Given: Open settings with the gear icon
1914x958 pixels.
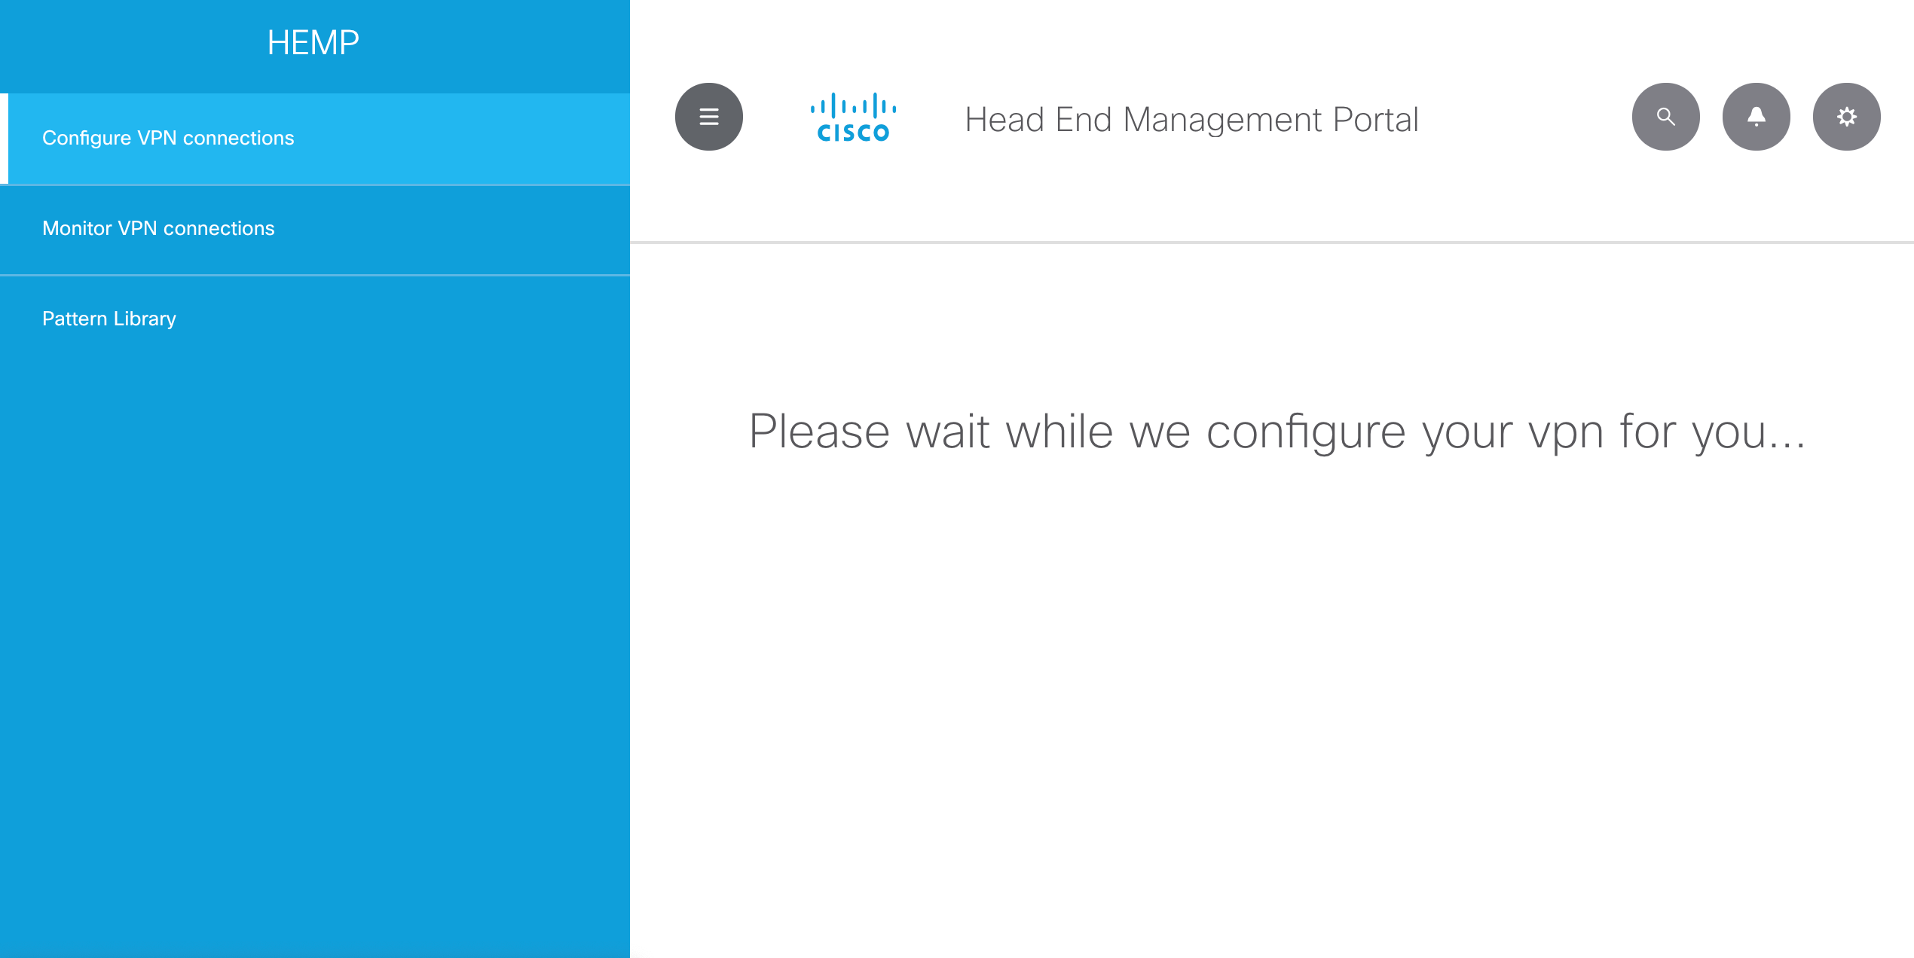Looking at the screenshot, I should (1846, 117).
